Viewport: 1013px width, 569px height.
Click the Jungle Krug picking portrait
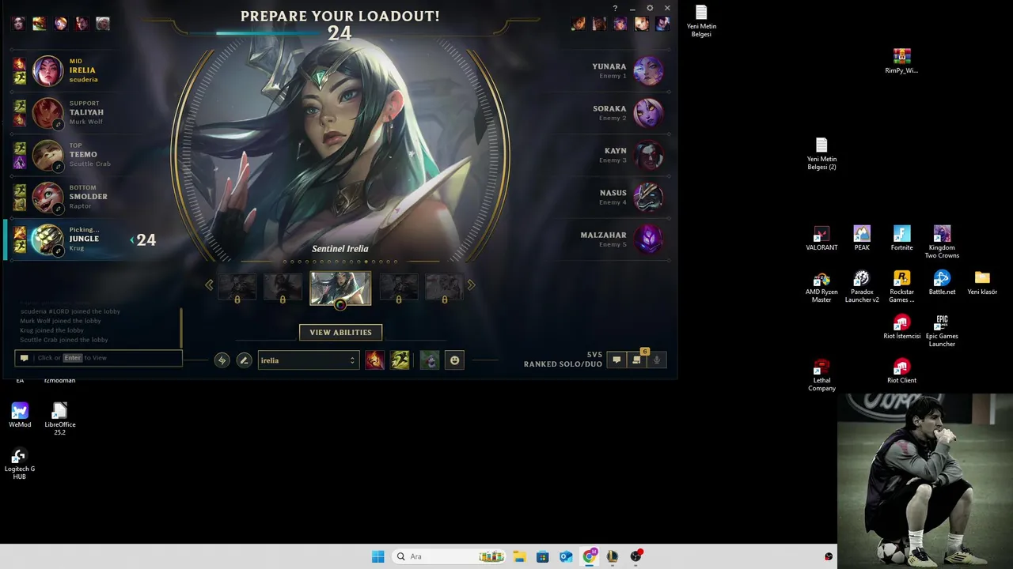(x=47, y=239)
